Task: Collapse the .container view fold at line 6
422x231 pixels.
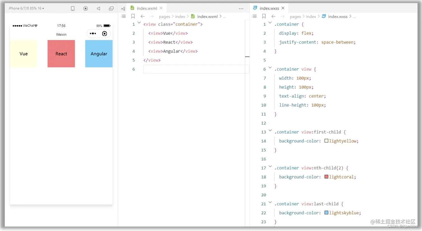Action: coord(270,68)
